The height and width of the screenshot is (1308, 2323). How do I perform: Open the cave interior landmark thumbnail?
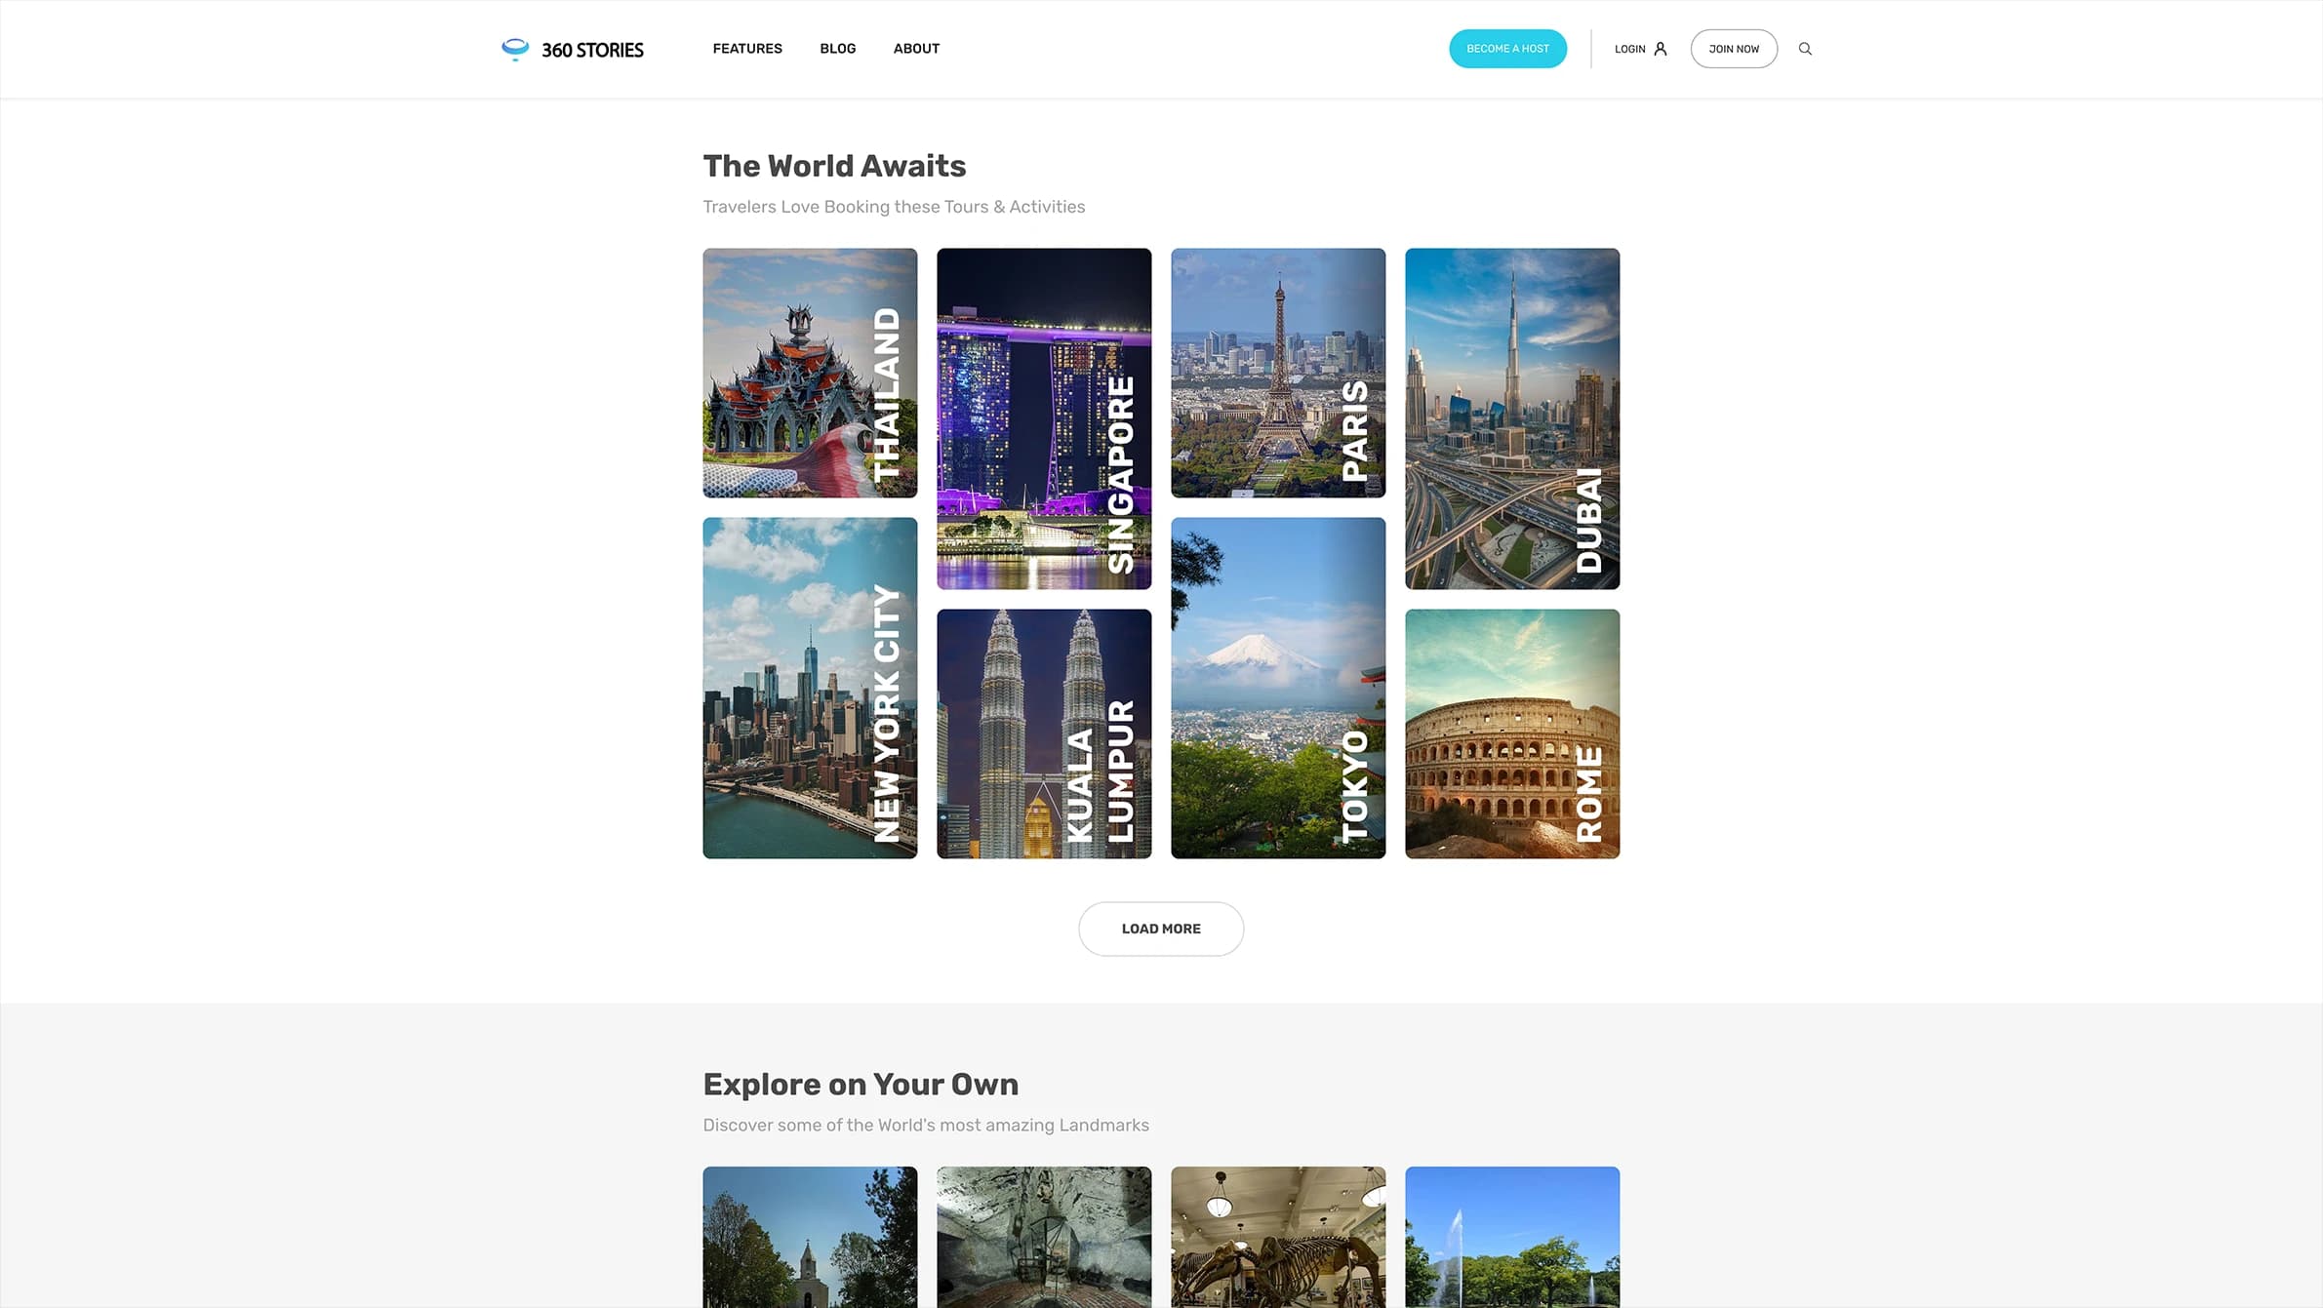click(1044, 1237)
